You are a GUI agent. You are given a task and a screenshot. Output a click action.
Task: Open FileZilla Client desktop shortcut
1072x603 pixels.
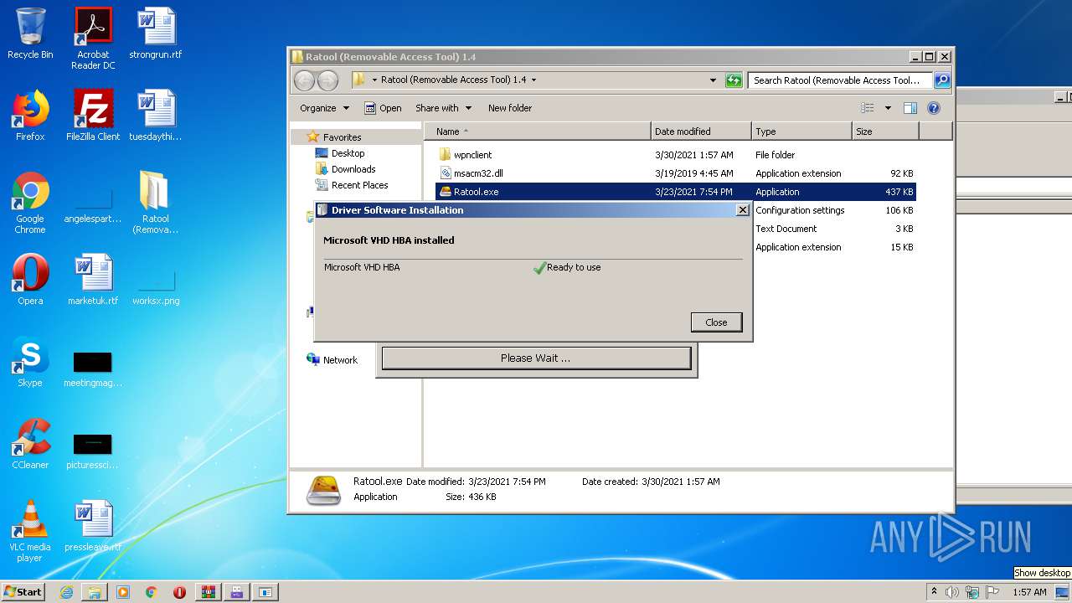pyautogui.click(x=93, y=116)
